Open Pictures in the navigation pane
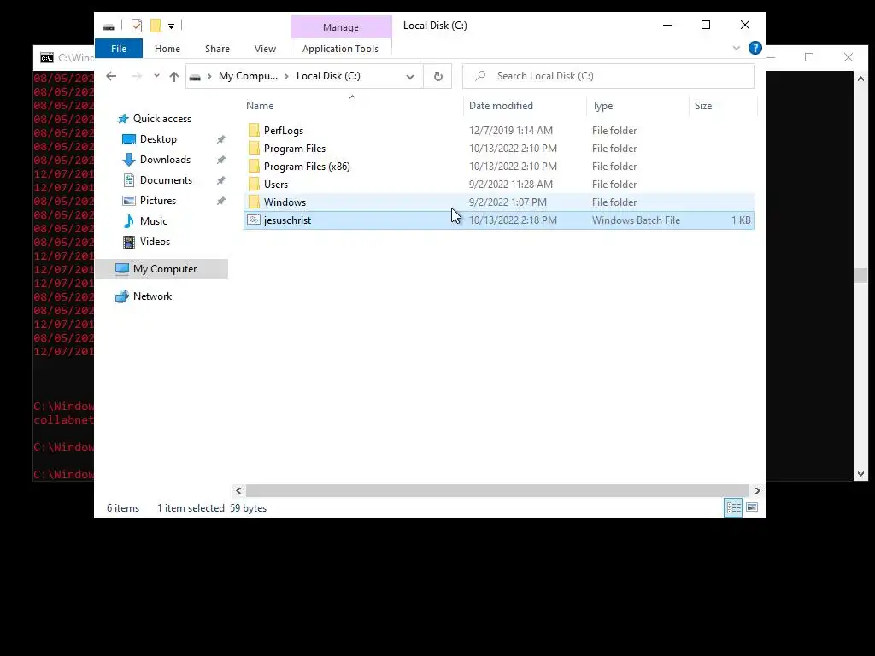The width and height of the screenshot is (875, 656). pyautogui.click(x=158, y=200)
